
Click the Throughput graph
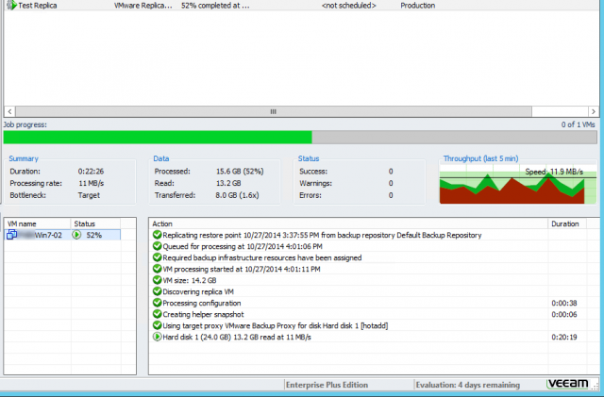518,184
